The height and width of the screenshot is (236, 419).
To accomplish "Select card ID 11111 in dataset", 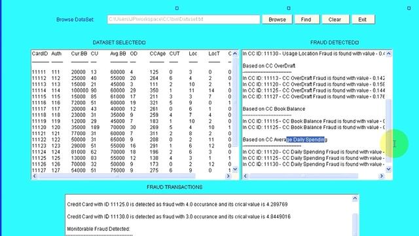I will click(x=39, y=72).
